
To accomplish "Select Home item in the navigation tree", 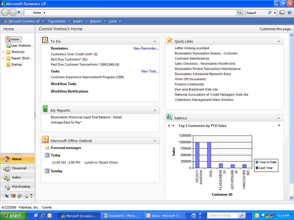I will coord(13,39).
